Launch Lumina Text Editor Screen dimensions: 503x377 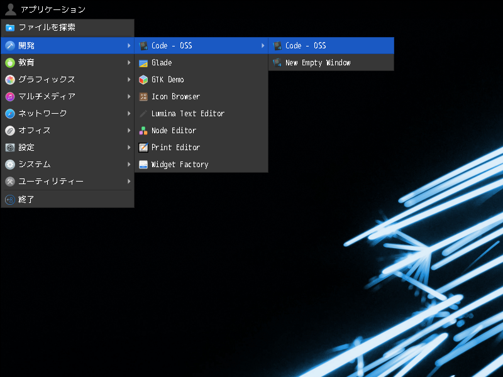pos(201,114)
